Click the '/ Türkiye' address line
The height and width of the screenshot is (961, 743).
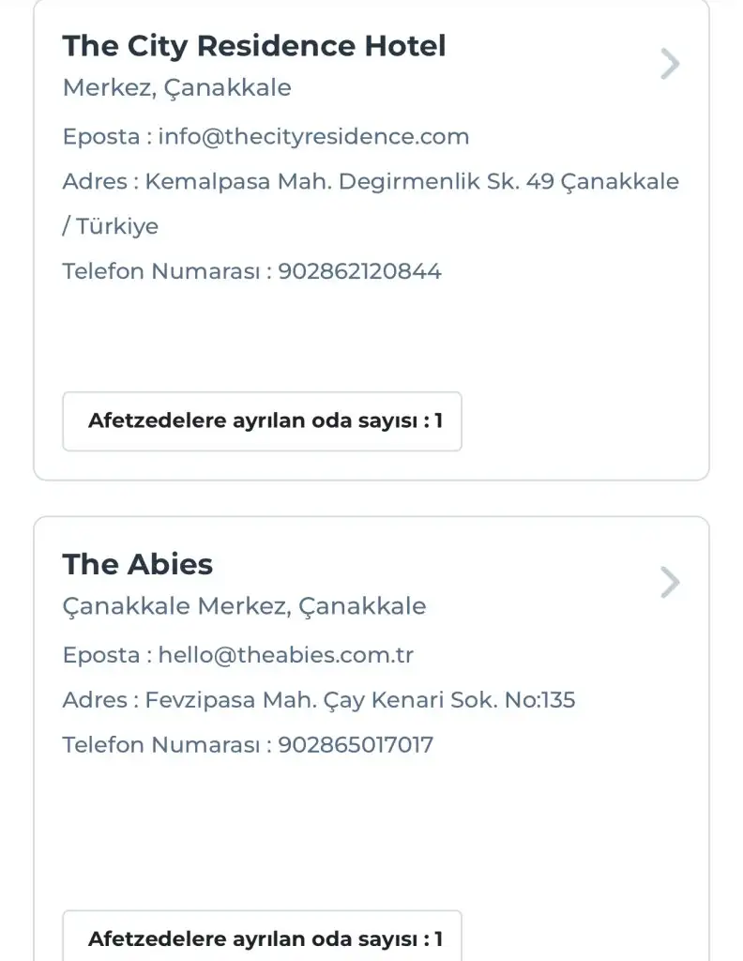(111, 226)
